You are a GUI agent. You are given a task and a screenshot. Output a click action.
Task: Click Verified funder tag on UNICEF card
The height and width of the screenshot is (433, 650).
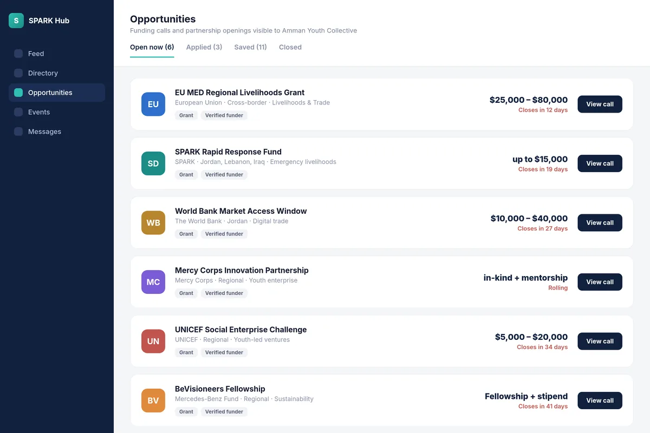[x=224, y=352]
